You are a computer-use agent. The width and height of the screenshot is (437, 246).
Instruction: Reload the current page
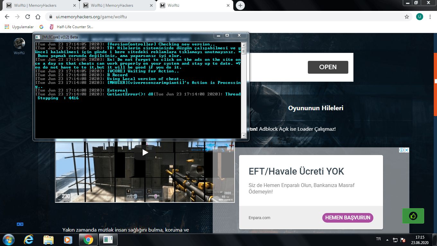point(28,17)
